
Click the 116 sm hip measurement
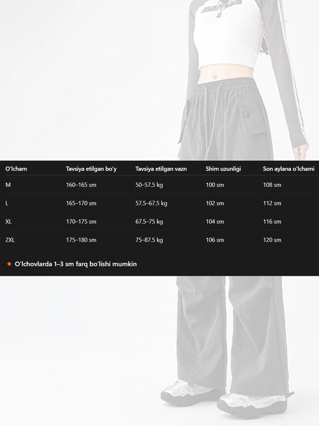(x=272, y=221)
